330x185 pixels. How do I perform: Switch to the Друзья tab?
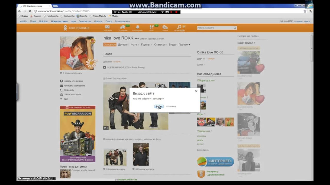pyautogui.click(x=122, y=45)
